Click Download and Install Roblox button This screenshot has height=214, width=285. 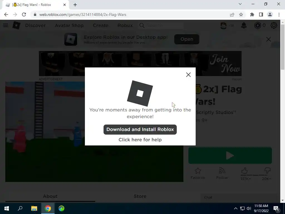tap(140, 129)
